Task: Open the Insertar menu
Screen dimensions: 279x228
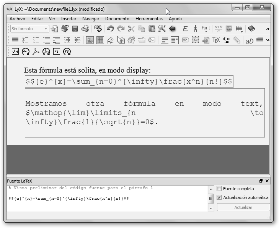Action: pos(69,19)
